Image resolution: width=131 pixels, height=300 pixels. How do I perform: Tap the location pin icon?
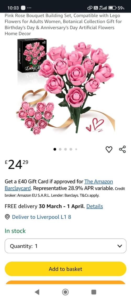point(7,217)
